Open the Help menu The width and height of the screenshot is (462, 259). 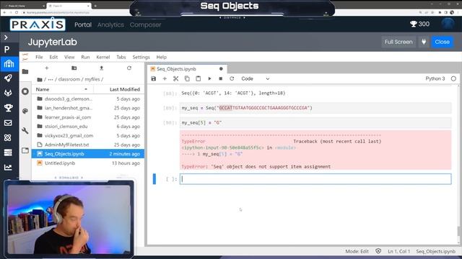pyautogui.click(x=161, y=57)
